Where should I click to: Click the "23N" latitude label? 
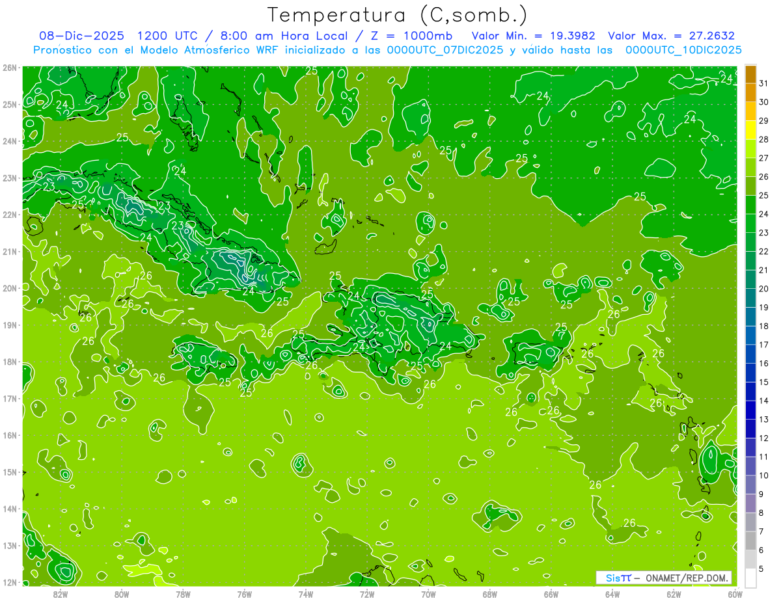coord(10,178)
